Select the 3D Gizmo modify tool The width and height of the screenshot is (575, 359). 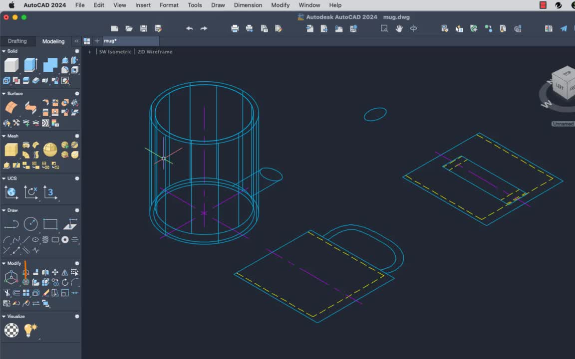tap(11, 277)
